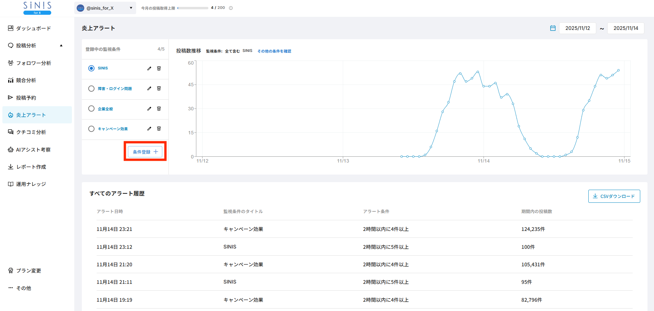Click the その他の条件を確認 link
The height and width of the screenshot is (311, 654).
click(x=274, y=51)
